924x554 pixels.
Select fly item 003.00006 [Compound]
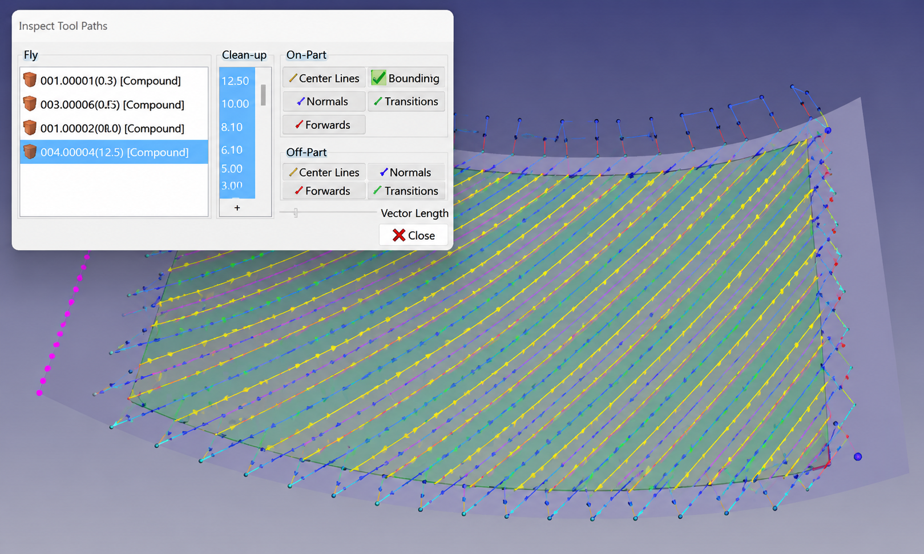(114, 104)
